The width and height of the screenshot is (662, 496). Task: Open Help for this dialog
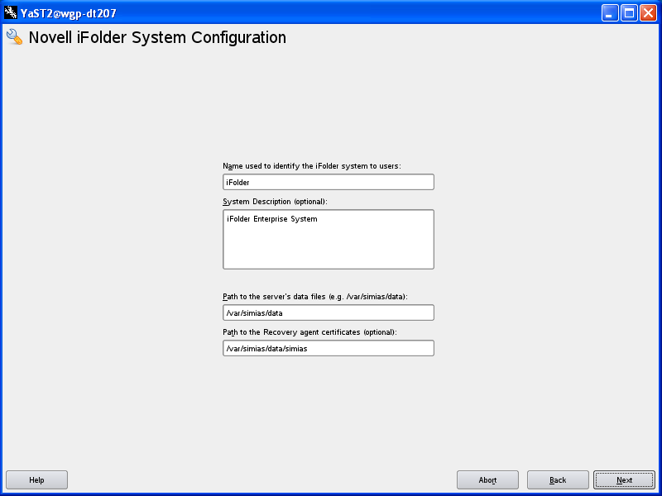pos(36,480)
